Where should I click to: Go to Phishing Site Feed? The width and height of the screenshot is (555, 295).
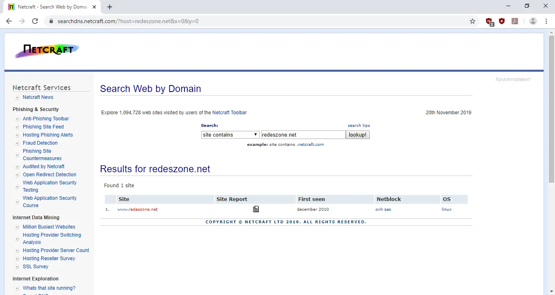[43, 127]
